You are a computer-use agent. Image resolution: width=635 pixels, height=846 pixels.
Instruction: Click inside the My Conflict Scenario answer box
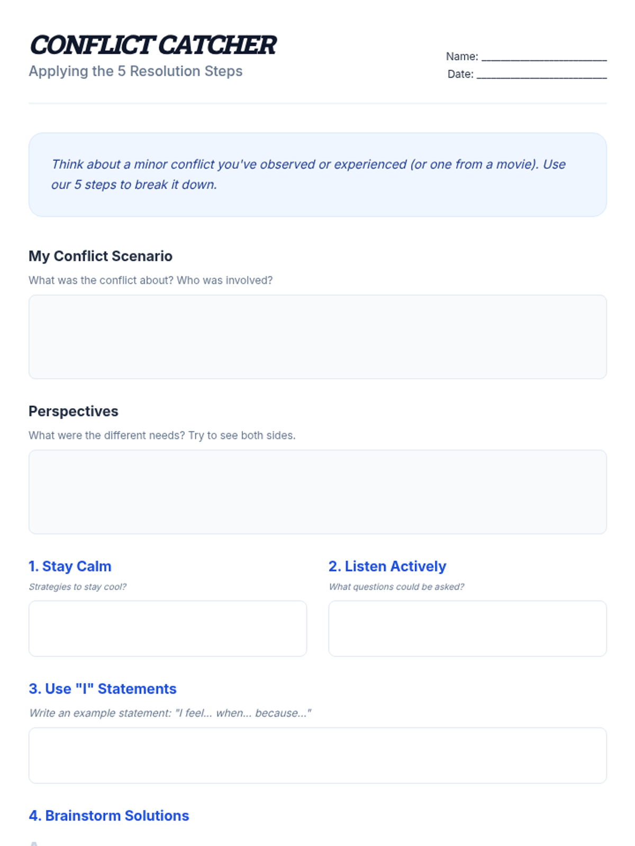[x=317, y=337]
